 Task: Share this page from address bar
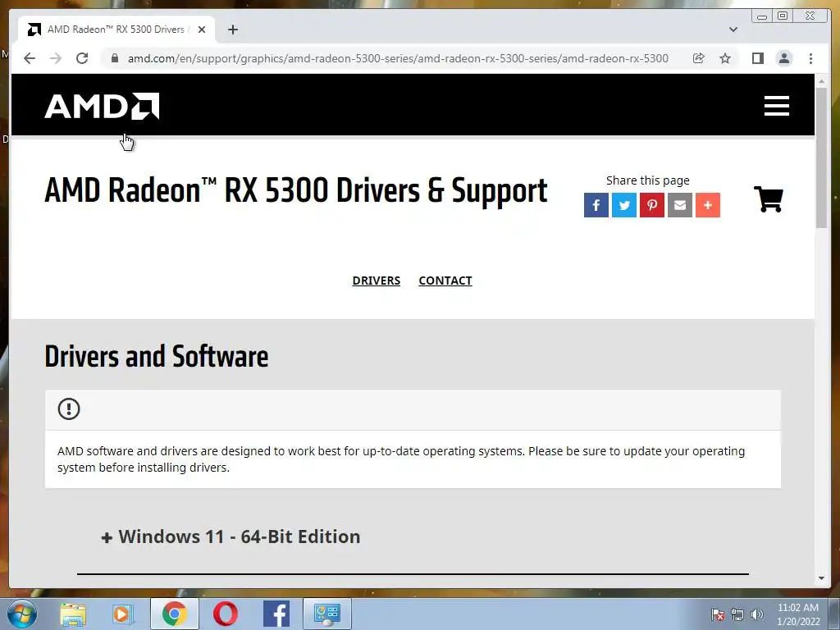tap(699, 58)
